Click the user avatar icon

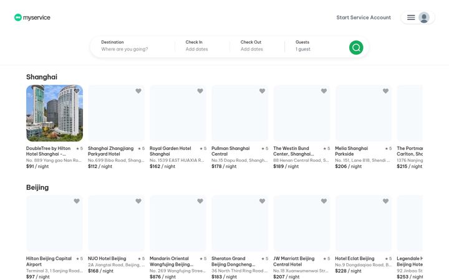click(424, 17)
